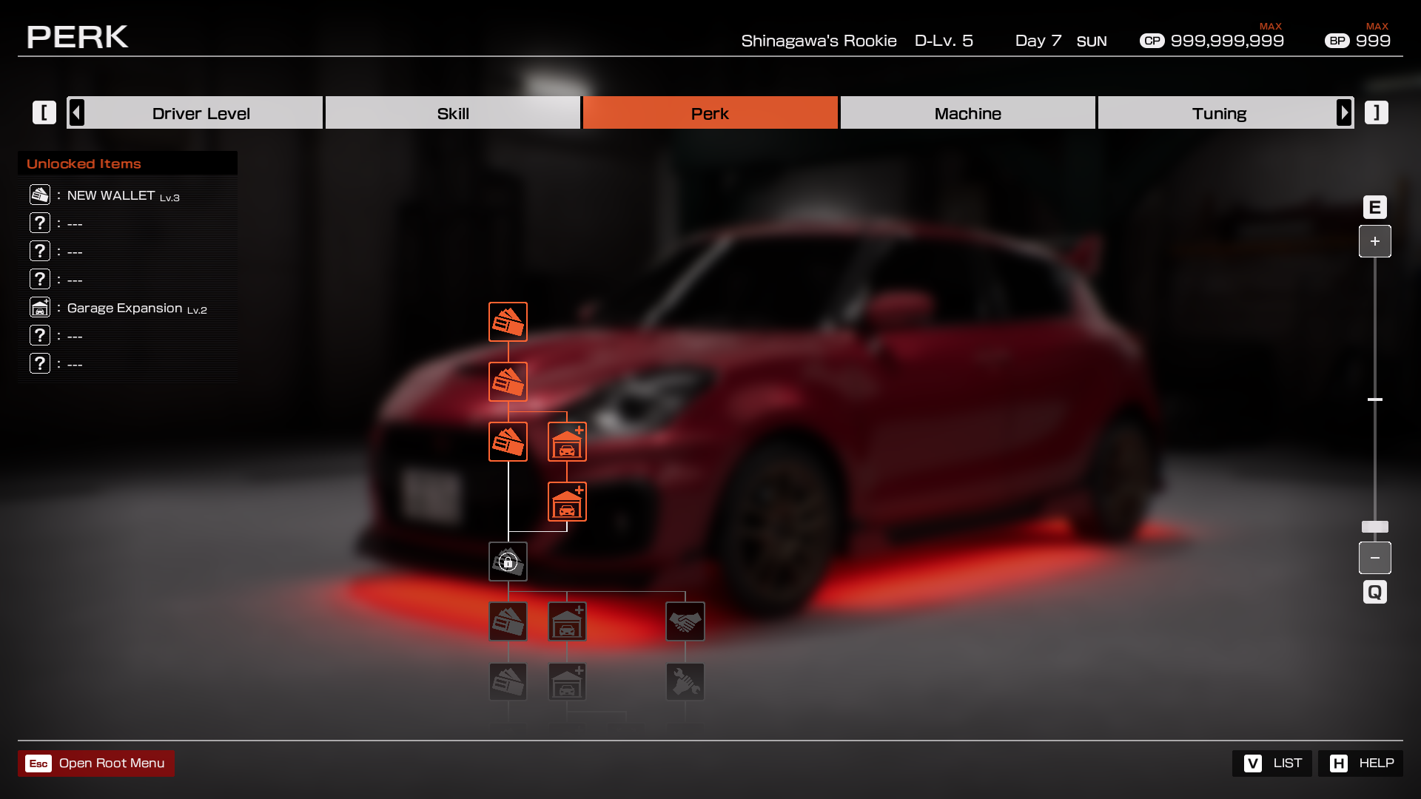Click the question mark icon under NEW WALLET
The width and height of the screenshot is (1421, 799).
[x=40, y=223]
